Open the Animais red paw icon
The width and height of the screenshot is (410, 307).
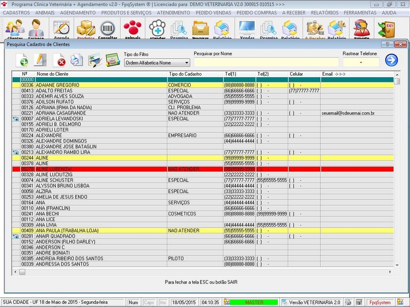(133, 29)
